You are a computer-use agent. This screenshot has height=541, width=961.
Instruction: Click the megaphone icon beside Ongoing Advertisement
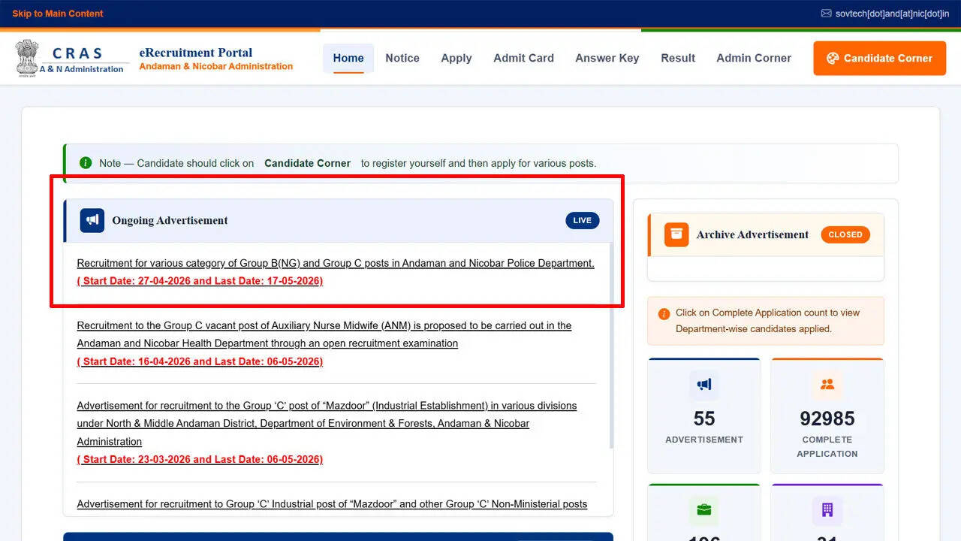pos(92,220)
